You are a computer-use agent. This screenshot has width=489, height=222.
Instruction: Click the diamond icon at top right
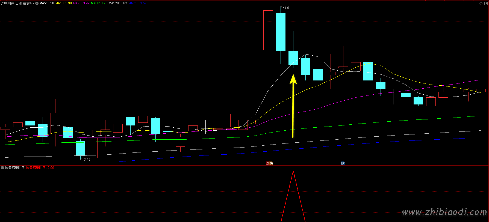pos(481,3)
